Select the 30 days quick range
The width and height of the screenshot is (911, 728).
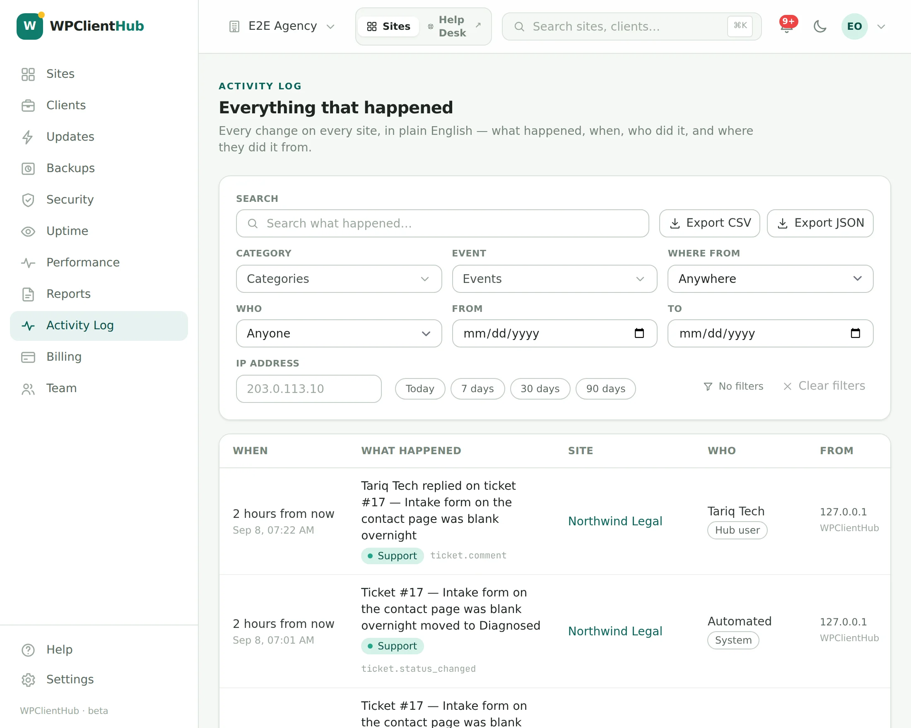540,389
